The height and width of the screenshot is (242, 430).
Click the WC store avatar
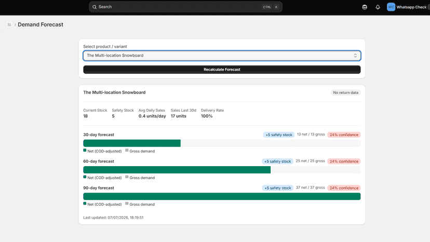tap(391, 7)
